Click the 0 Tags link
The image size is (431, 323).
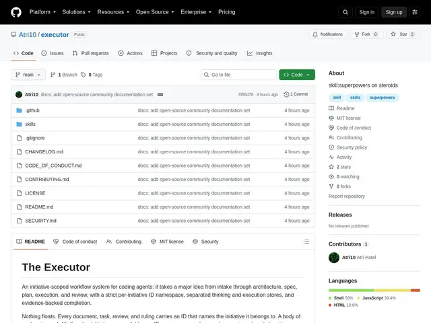point(92,75)
